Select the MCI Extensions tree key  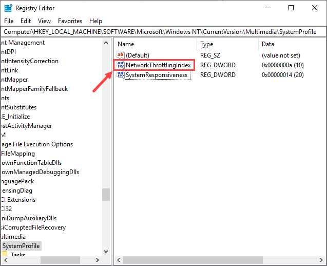tap(18, 200)
